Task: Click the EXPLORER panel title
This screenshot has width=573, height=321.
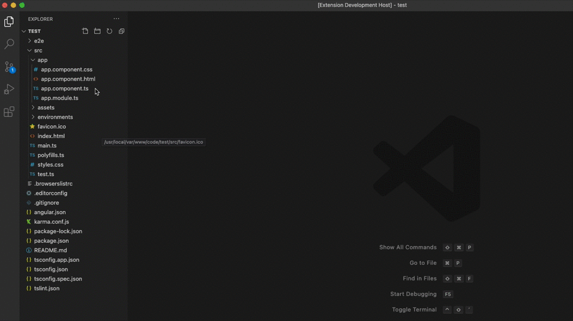Action: (x=41, y=19)
